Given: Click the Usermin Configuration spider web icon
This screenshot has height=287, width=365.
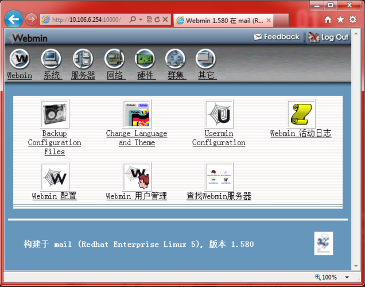Looking at the screenshot, I should (x=219, y=114).
